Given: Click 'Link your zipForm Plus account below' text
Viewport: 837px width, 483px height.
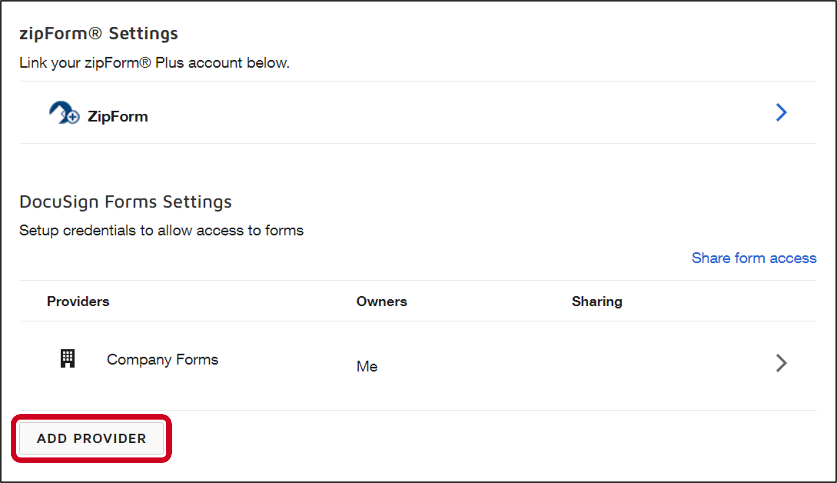Looking at the screenshot, I should coord(154,63).
